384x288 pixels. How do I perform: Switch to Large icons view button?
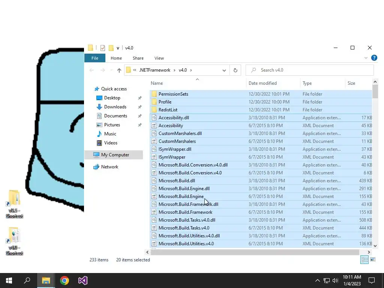373,259
